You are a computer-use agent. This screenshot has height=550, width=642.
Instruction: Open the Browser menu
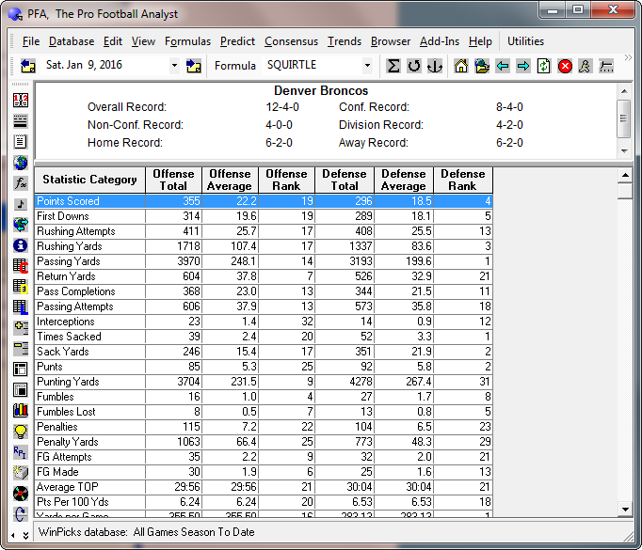tap(391, 41)
